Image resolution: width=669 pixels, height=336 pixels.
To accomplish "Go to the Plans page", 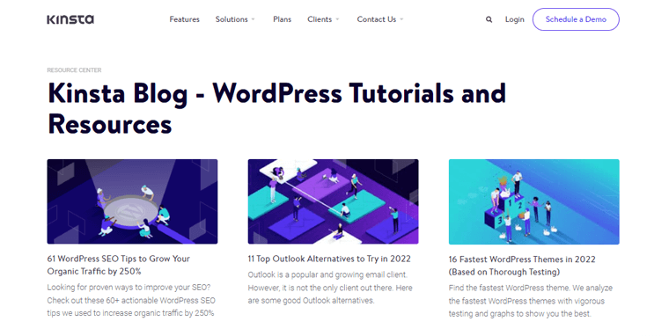I will point(282,19).
